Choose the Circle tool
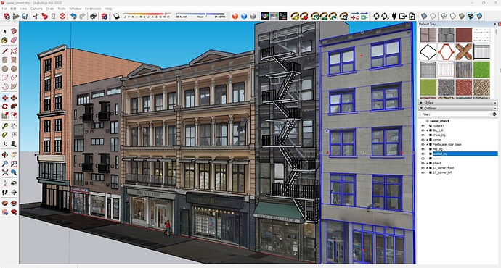This screenshot has width=501, height=268. 5,69
